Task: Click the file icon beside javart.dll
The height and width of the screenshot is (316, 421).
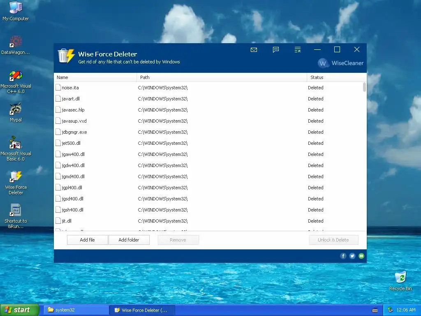Action: click(x=58, y=99)
